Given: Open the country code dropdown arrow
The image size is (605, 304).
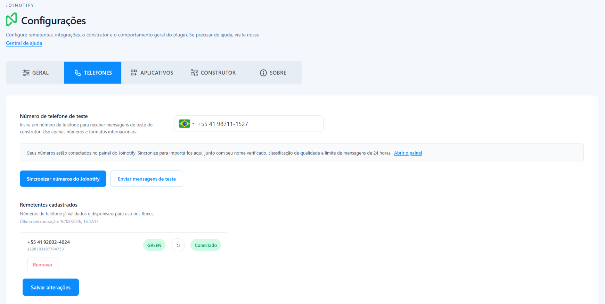Looking at the screenshot, I should click(193, 124).
